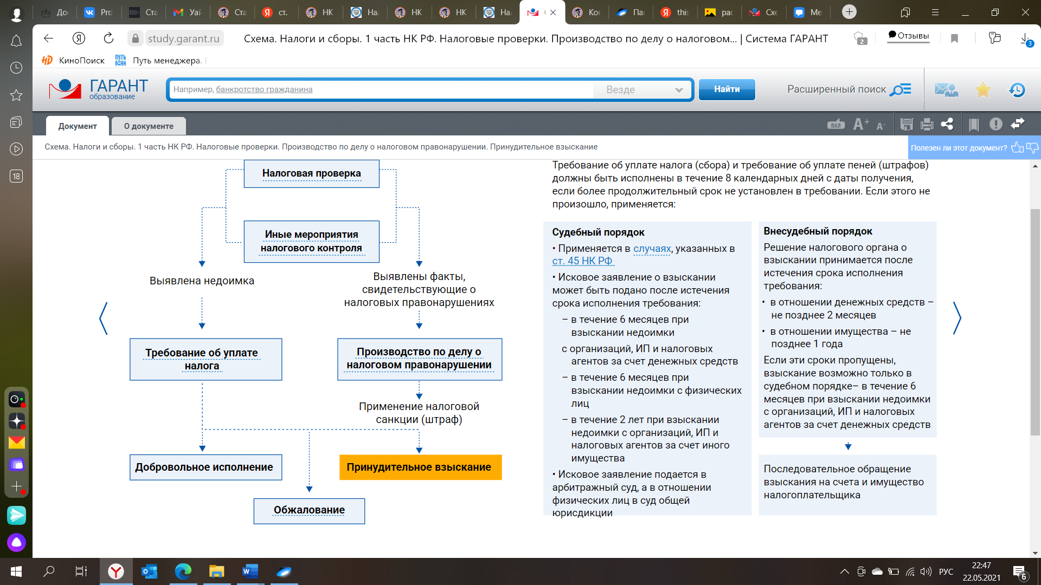
Task: Open КиноПоиск bookmark
Action: (x=74, y=60)
